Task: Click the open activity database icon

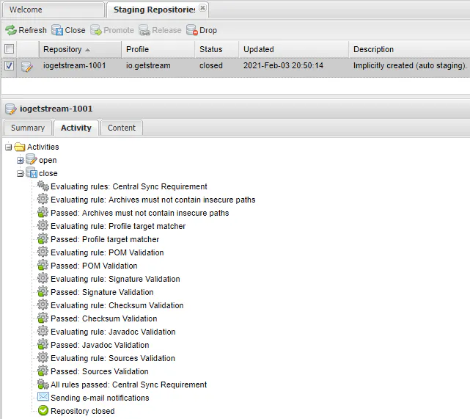Action: [32, 159]
